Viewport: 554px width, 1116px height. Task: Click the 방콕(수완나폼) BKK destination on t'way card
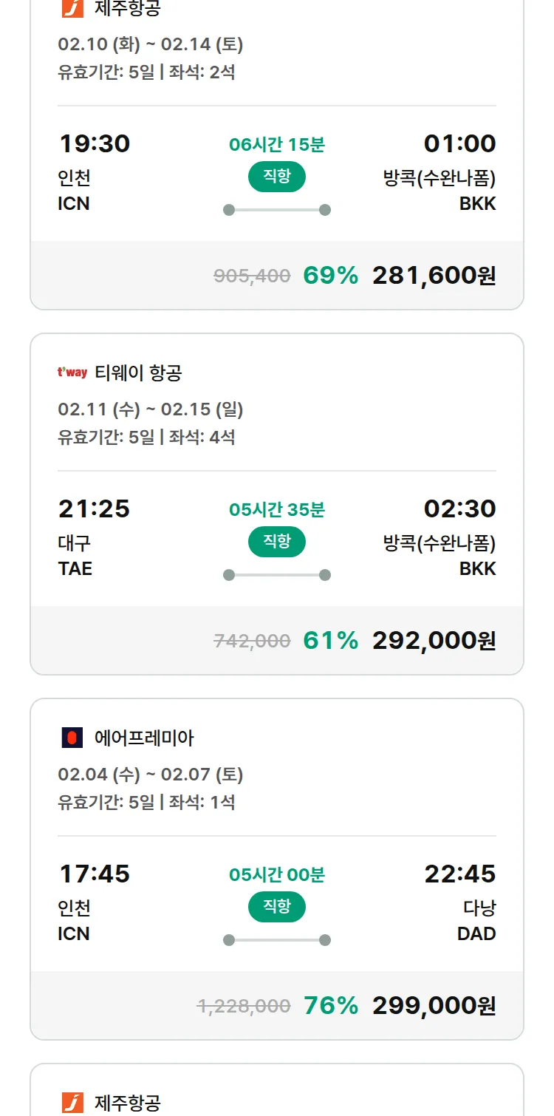pyautogui.click(x=440, y=556)
